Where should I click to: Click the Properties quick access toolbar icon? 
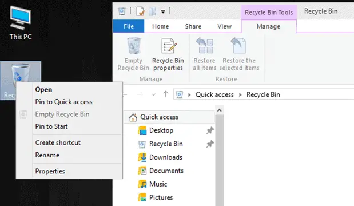click(x=140, y=11)
